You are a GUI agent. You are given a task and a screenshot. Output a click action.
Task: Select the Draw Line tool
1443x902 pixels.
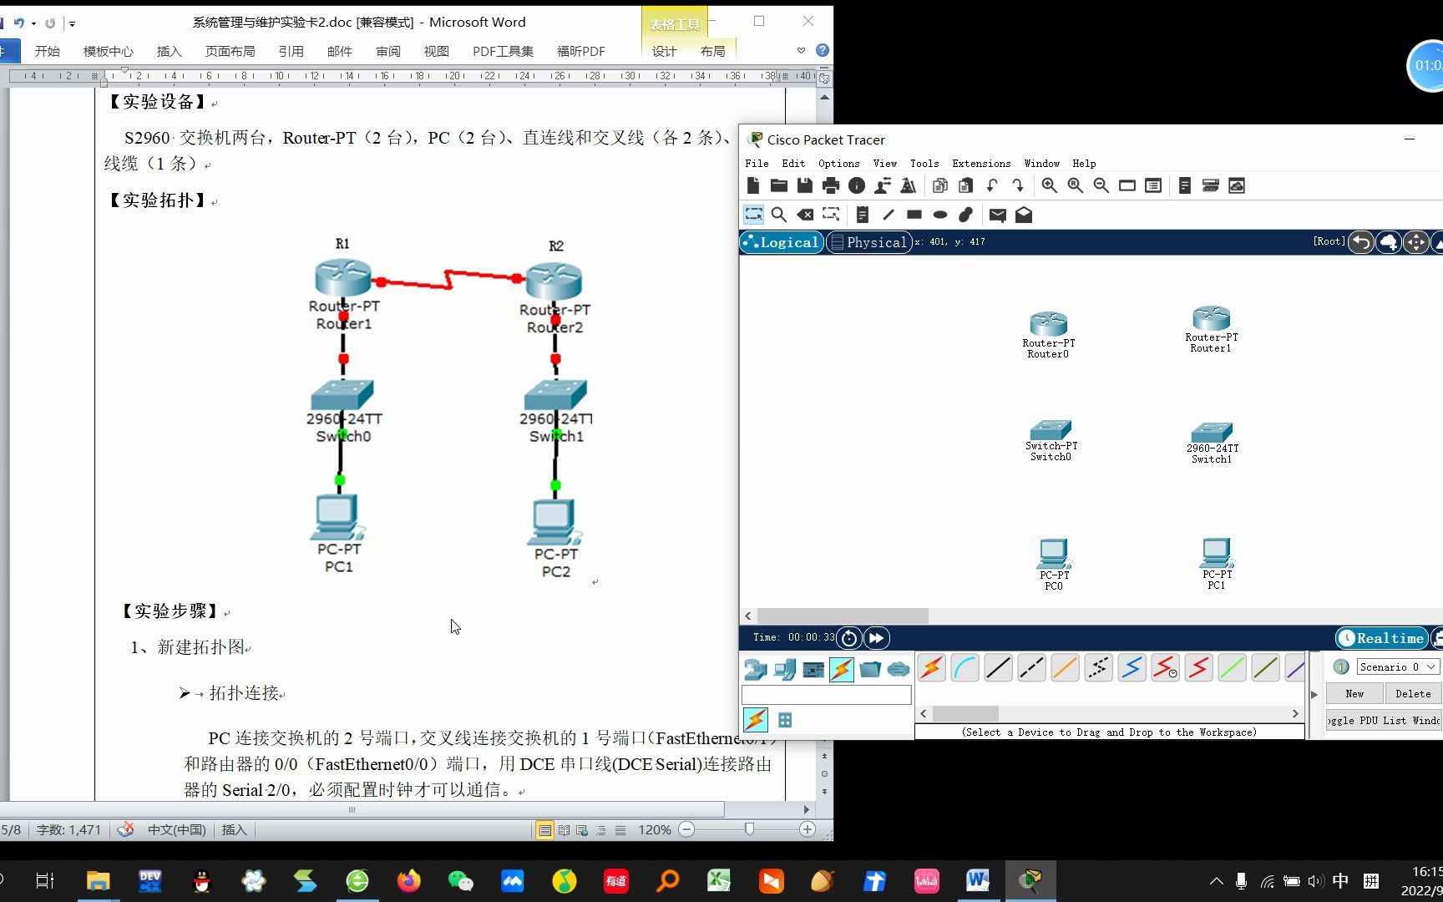[889, 215]
